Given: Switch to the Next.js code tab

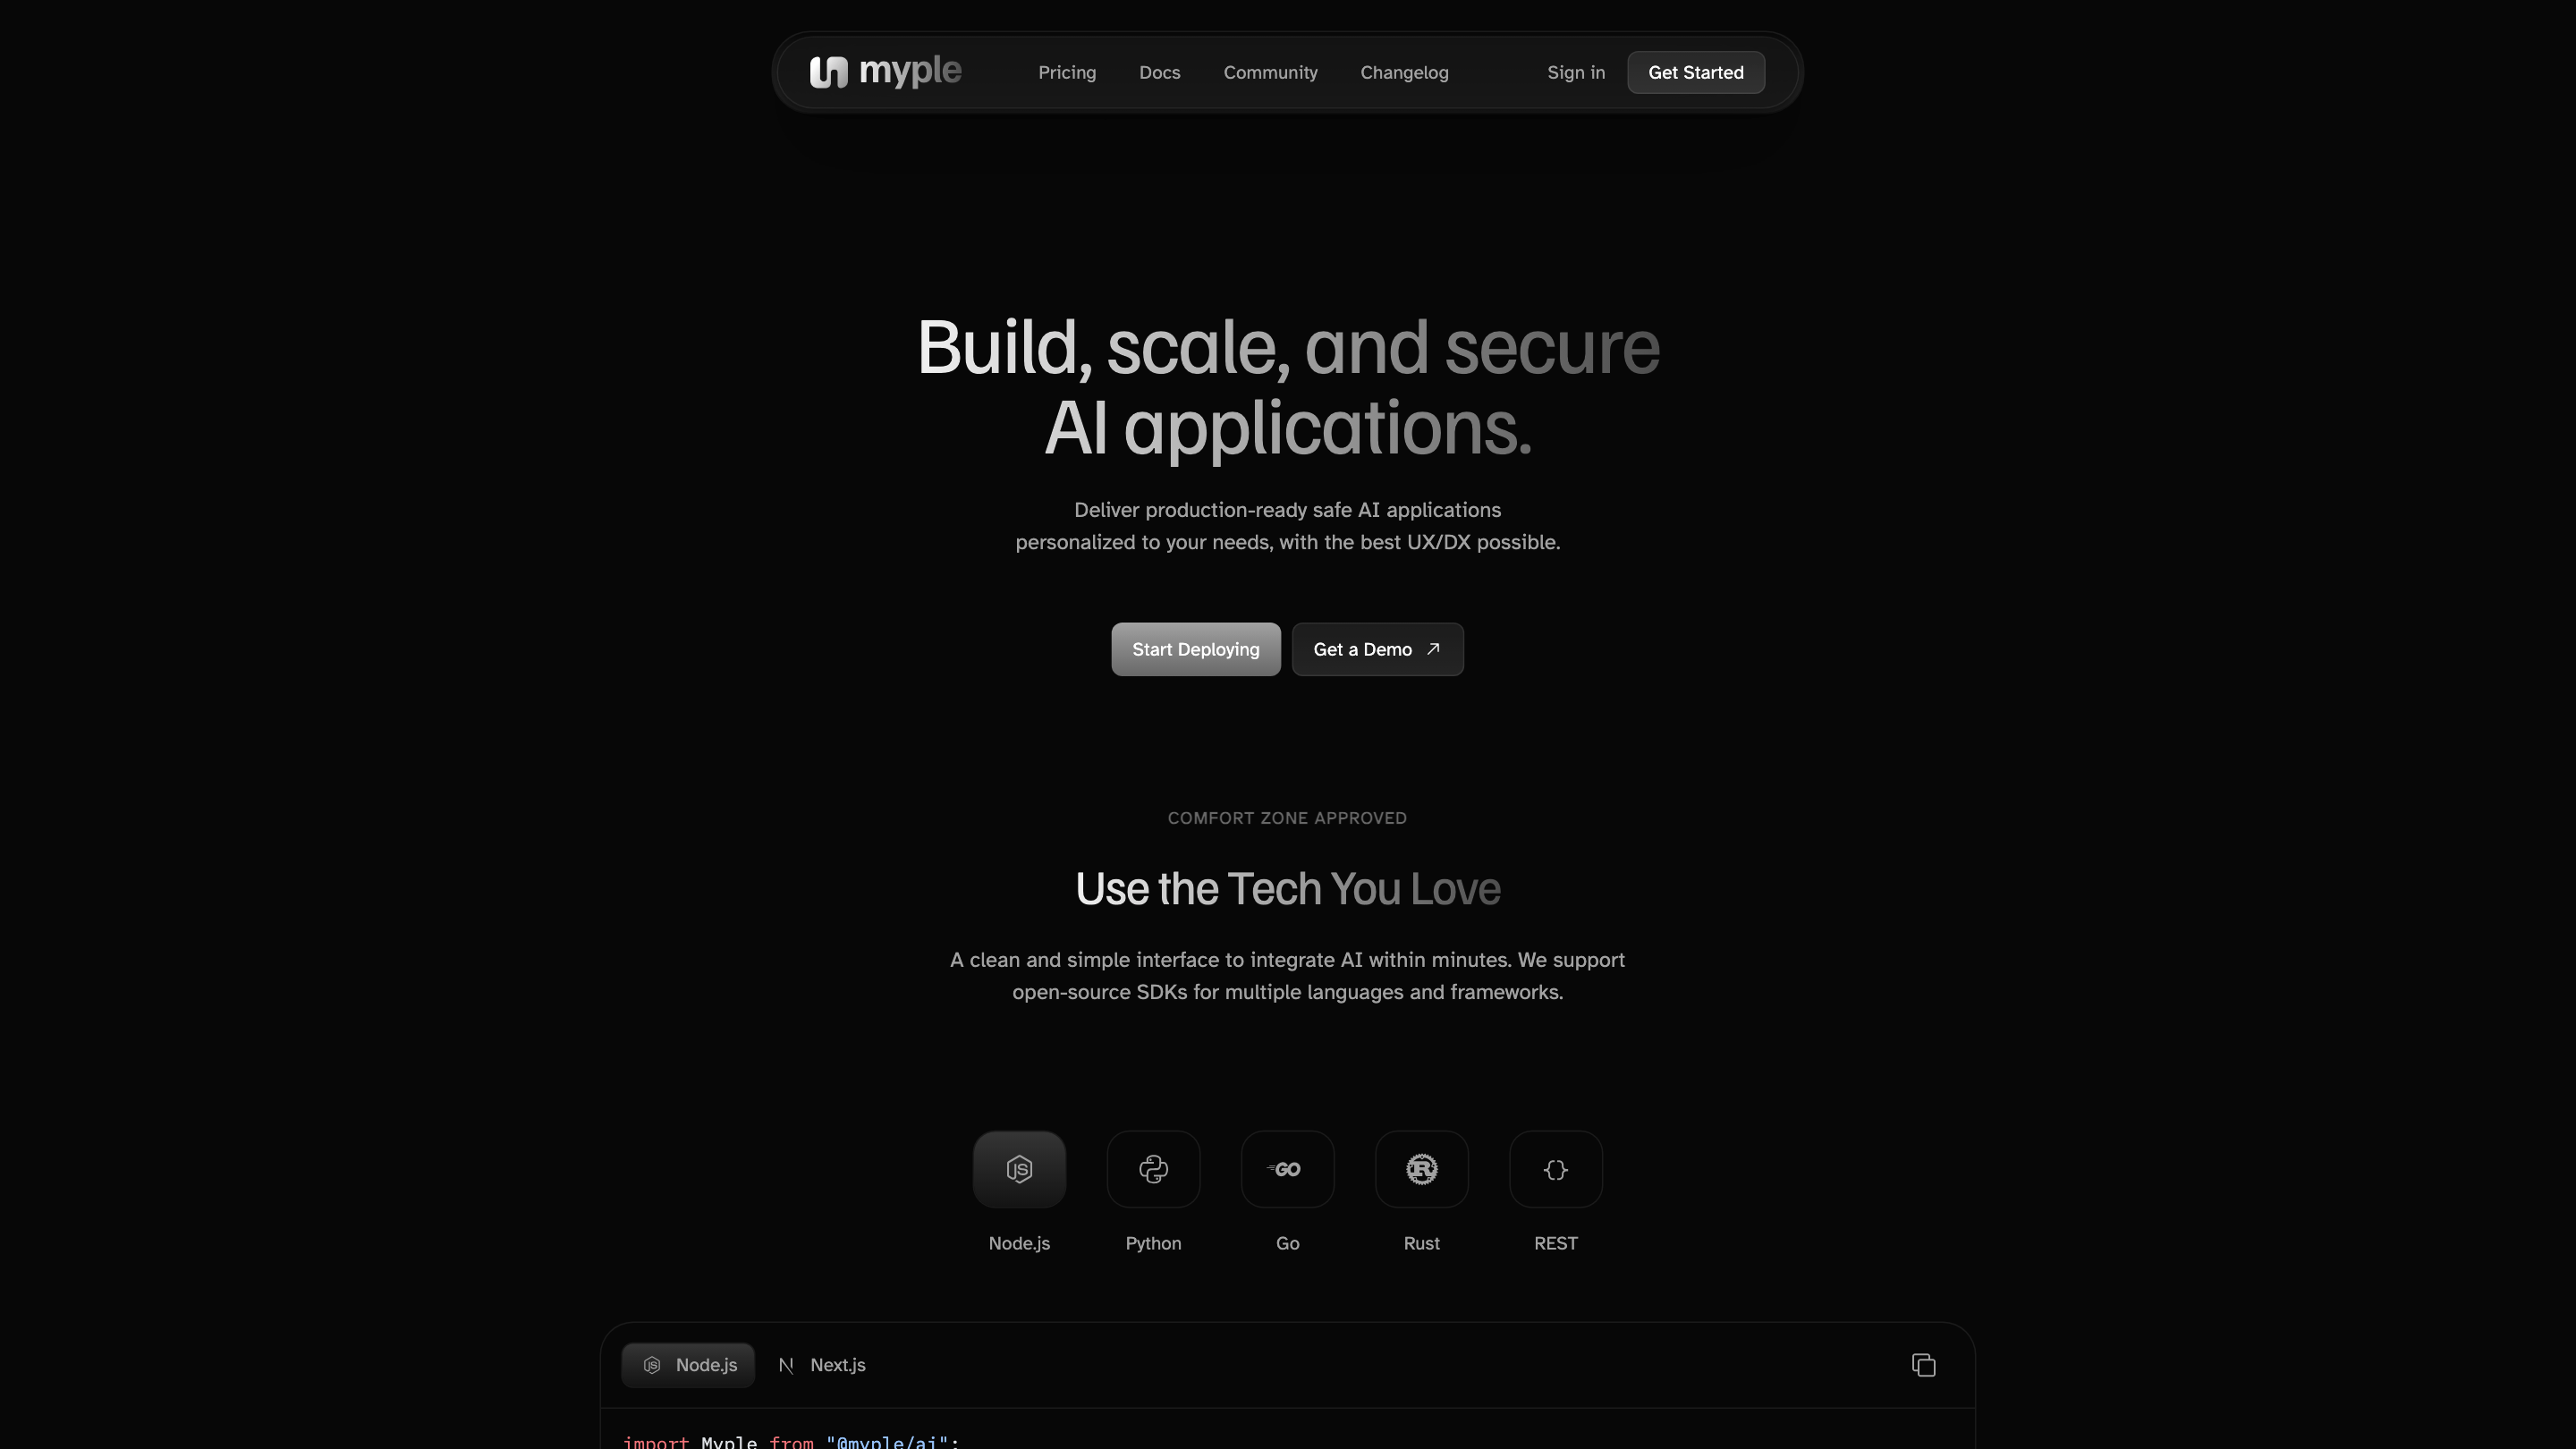Looking at the screenshot, I should [822, 1365].
